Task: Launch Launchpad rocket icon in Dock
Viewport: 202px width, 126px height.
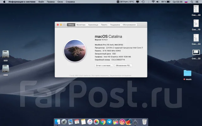Action: (64, 122)
